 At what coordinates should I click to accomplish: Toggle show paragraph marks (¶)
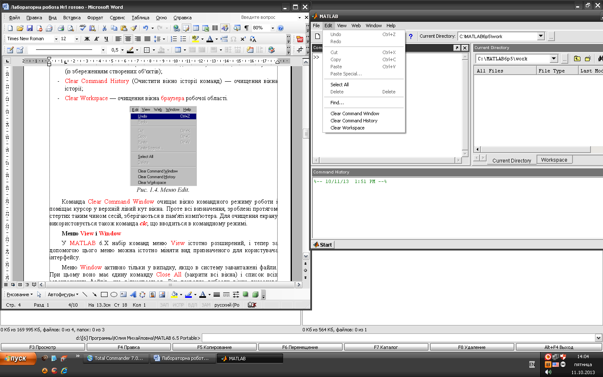tap(247, 28)
